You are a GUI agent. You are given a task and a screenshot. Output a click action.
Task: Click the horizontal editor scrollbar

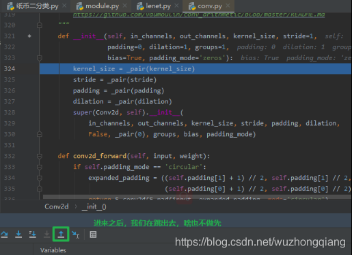(x=197, y=197)
